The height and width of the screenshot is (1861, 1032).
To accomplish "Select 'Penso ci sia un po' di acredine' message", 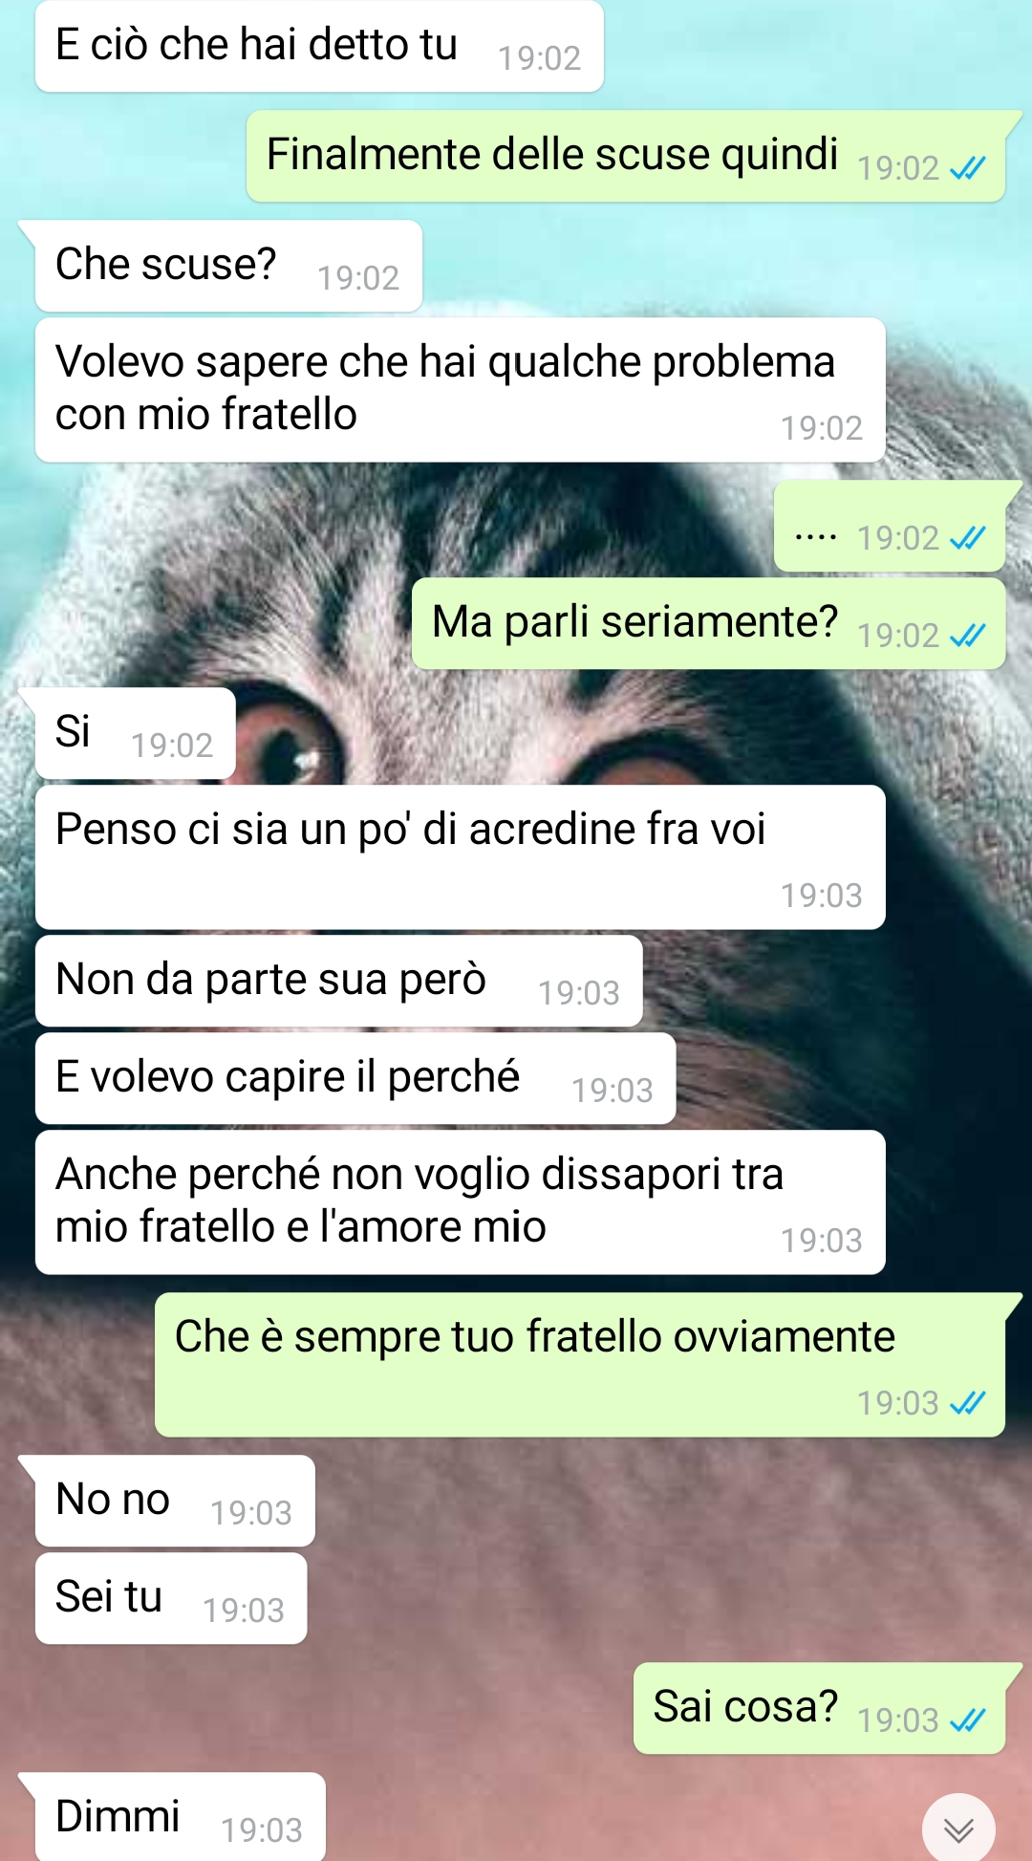I will tap(460, 857).
